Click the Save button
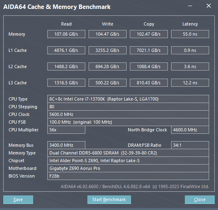 (18, 199)
